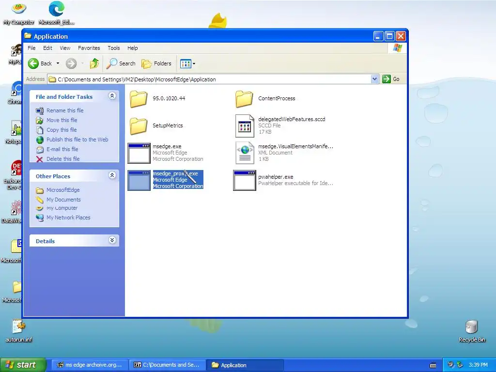Select the ContentProcess folder icon
The image size is (496, 372).
tap(244, 99)
